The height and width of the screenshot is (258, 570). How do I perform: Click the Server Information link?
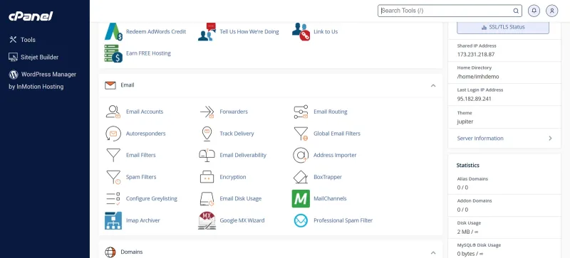coord(480,139)
